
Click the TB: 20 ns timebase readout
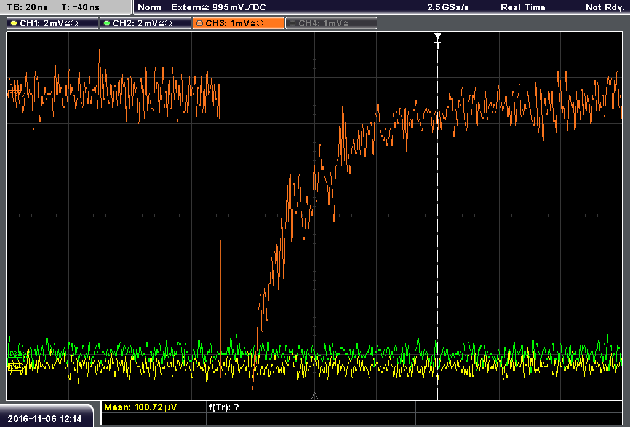27,7
